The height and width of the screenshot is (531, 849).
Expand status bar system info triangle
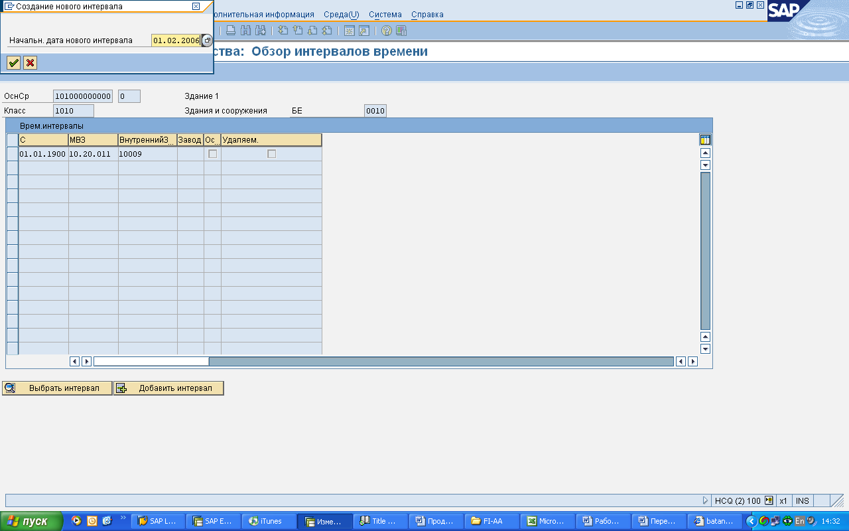[x=706, y=500]
